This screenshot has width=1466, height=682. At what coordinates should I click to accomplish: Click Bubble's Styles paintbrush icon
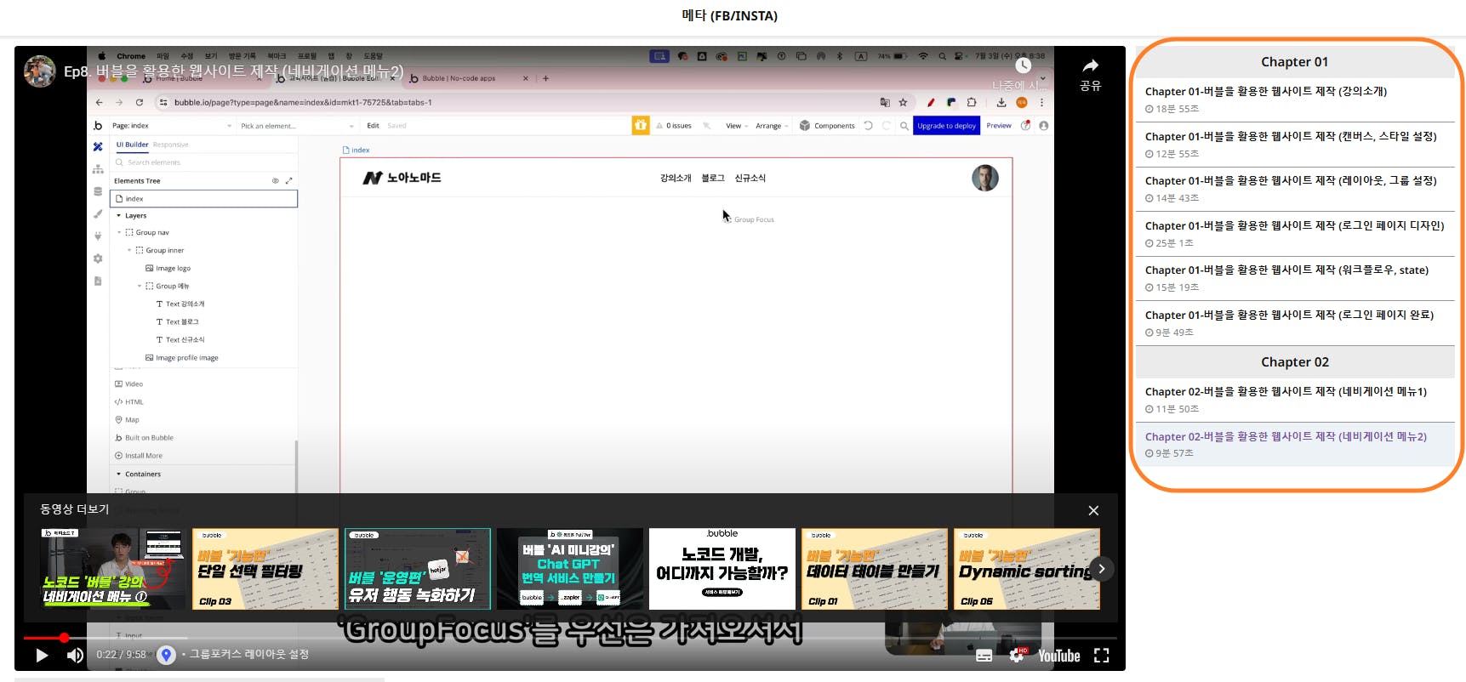point(98,213)
